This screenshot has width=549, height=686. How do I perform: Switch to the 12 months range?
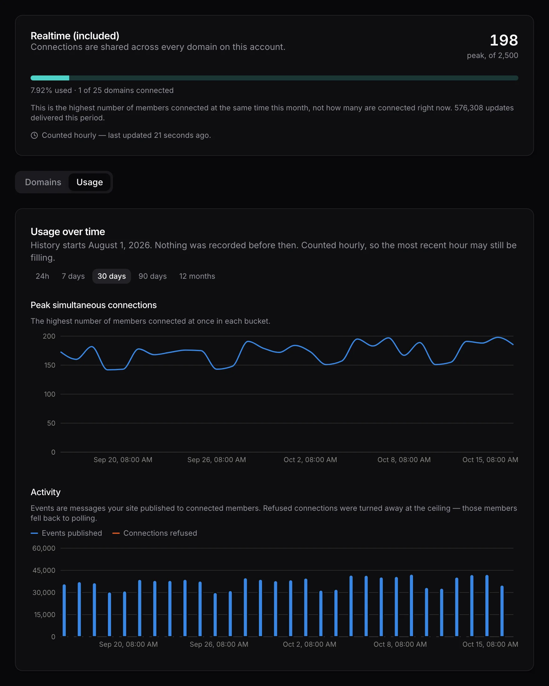pos(197,276)
